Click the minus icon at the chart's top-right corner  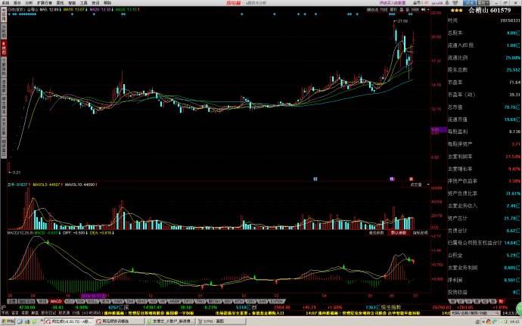click(x=428, y=10)
